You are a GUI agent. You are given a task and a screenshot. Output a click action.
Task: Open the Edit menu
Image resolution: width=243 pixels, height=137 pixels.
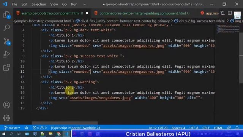coord(24,4)
